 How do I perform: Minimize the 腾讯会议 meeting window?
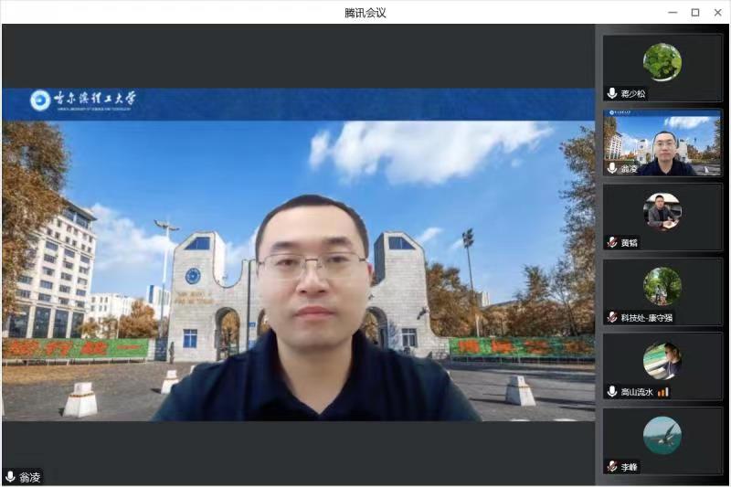pos(673,12)
